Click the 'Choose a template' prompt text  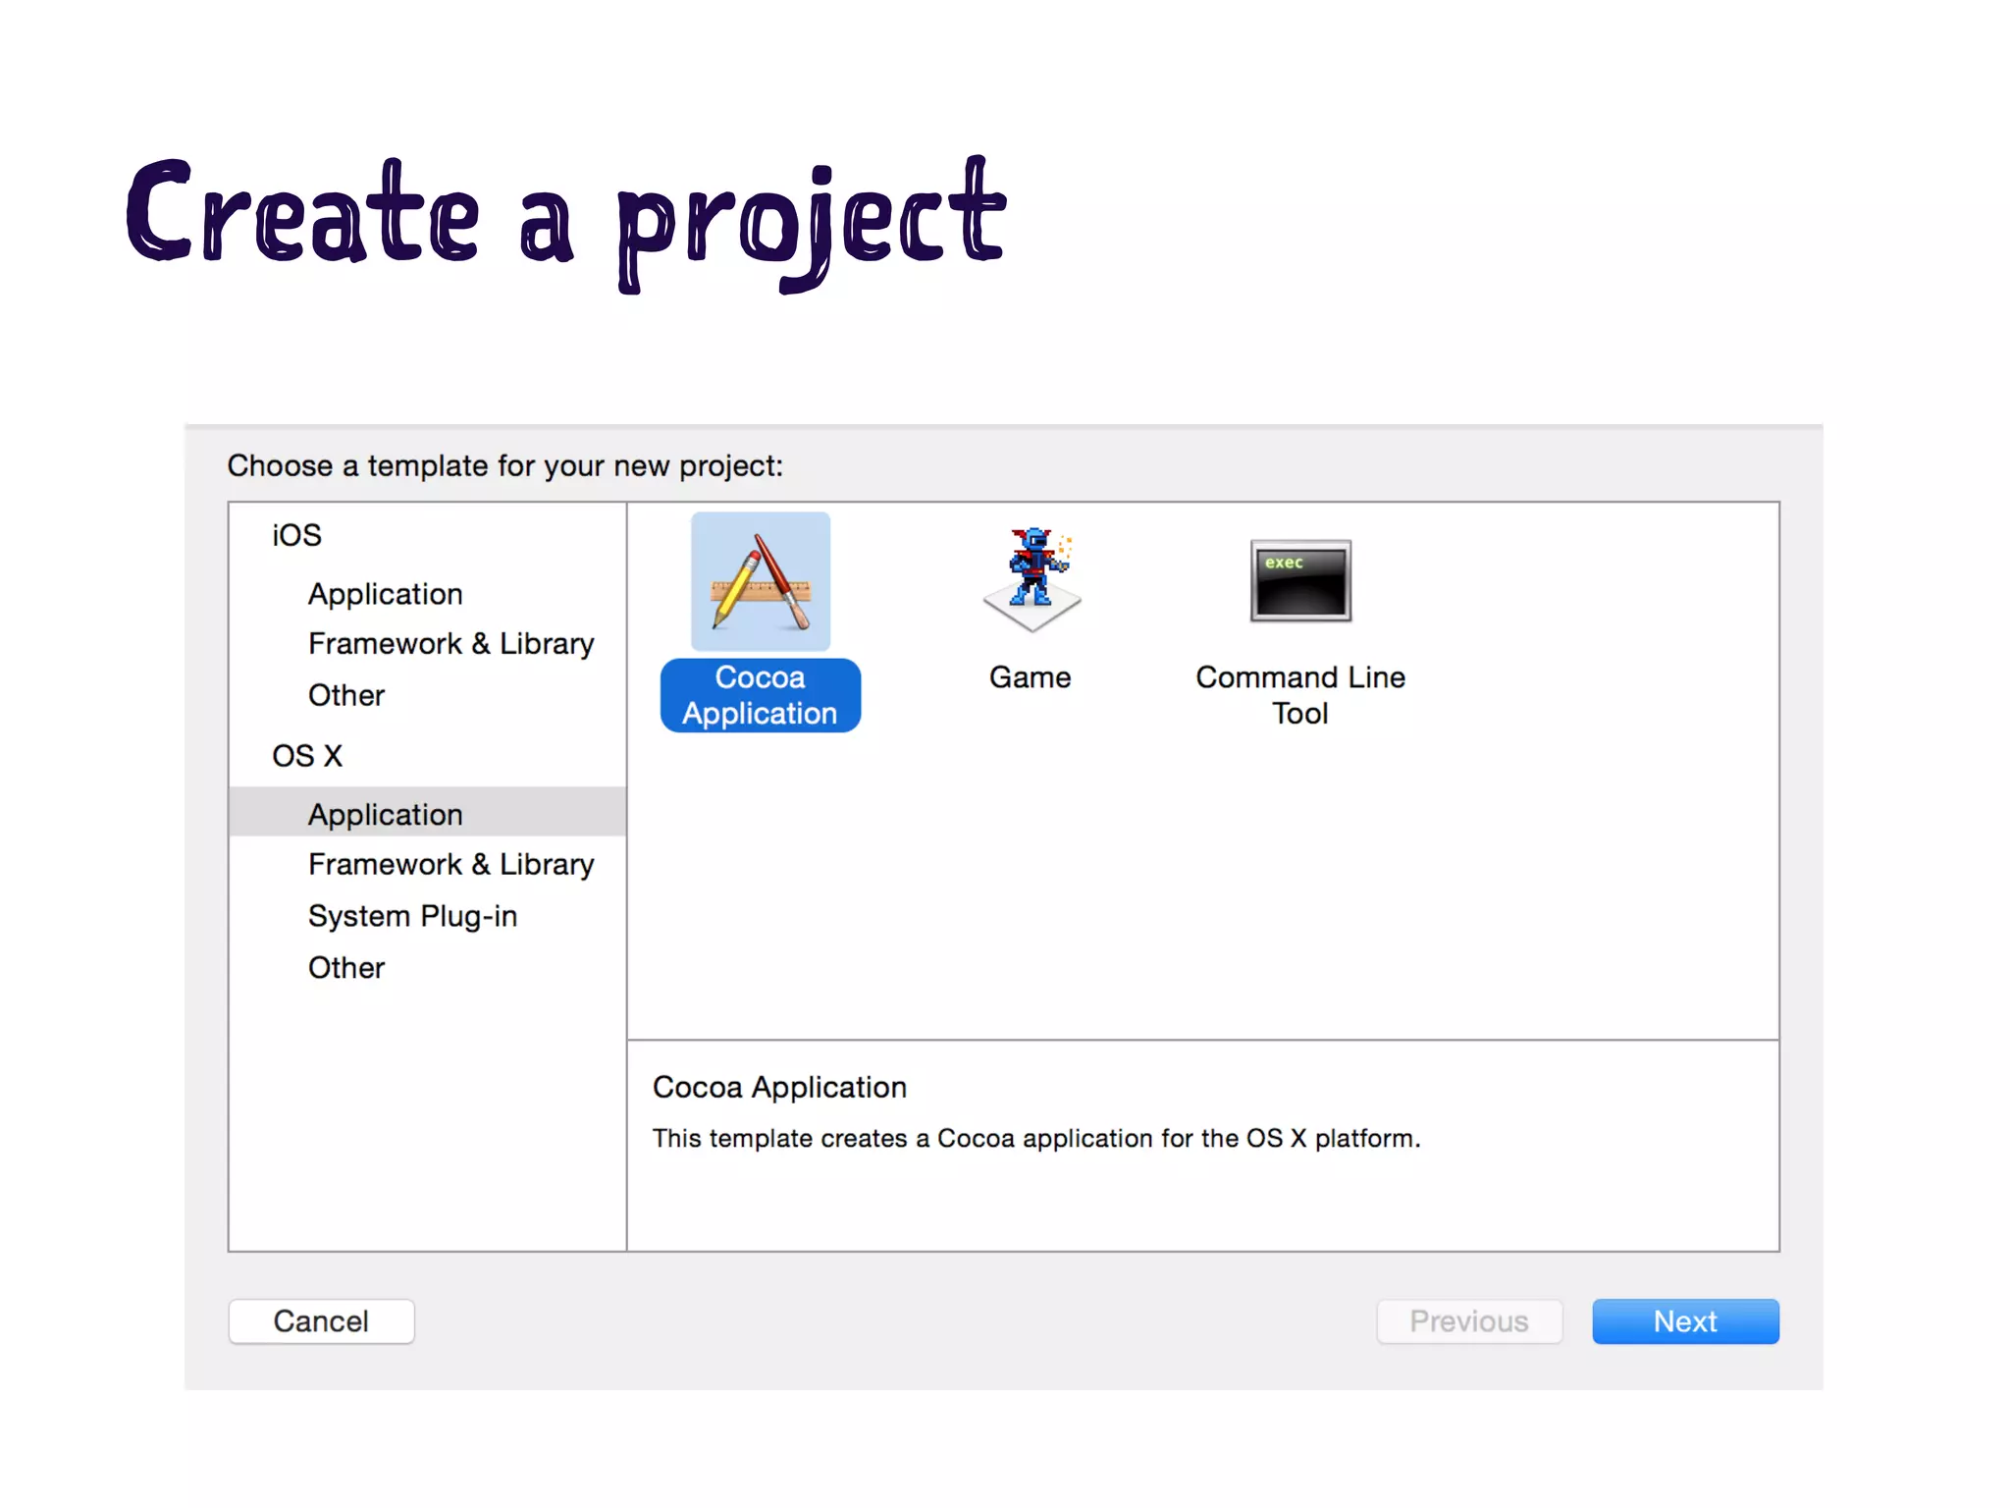[505, 465]
